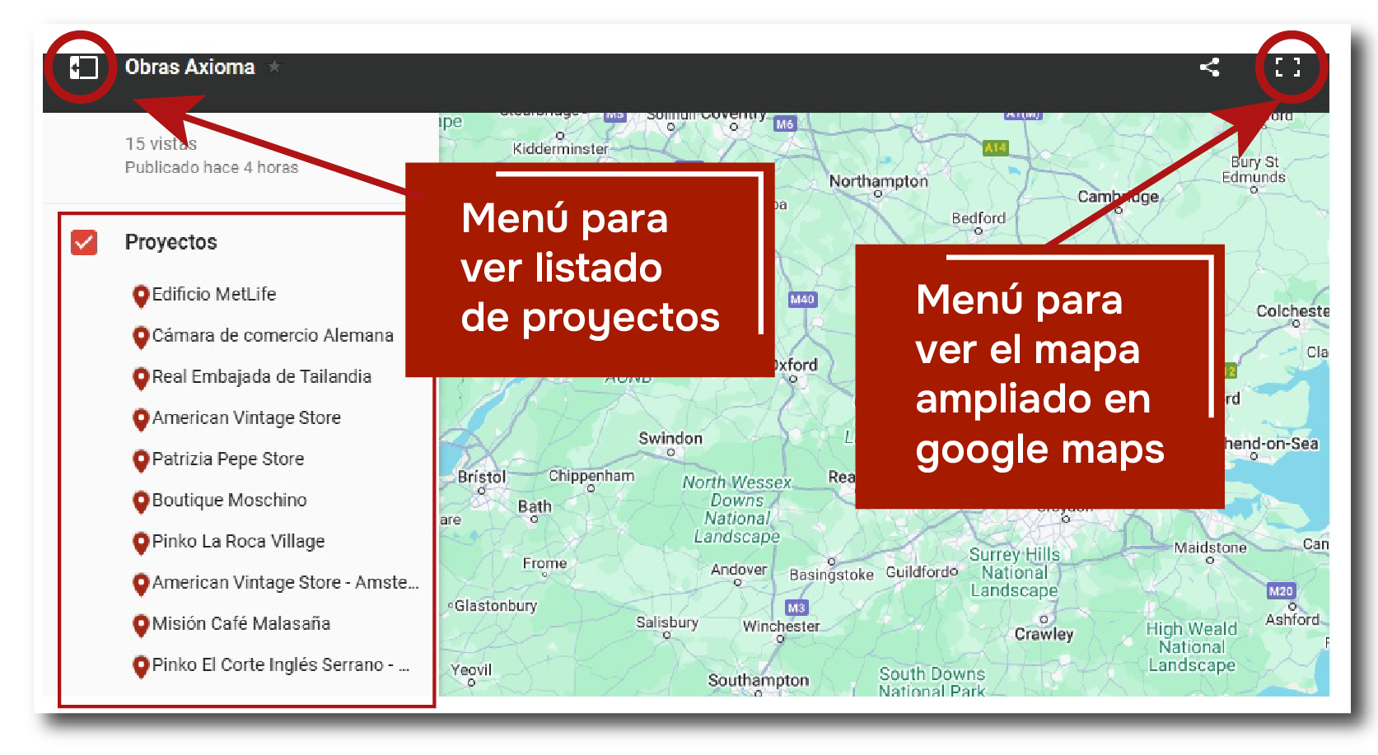Click the pin beside American Vintage Store - Amste...
Viewport: 1378px width, 755px height.
click(x=141, y=584)
